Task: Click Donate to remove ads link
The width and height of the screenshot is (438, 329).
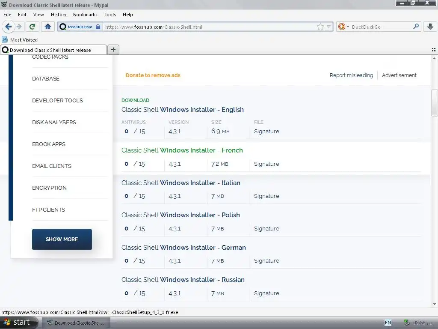Action: pyautogui.click(x=153, y=75)
